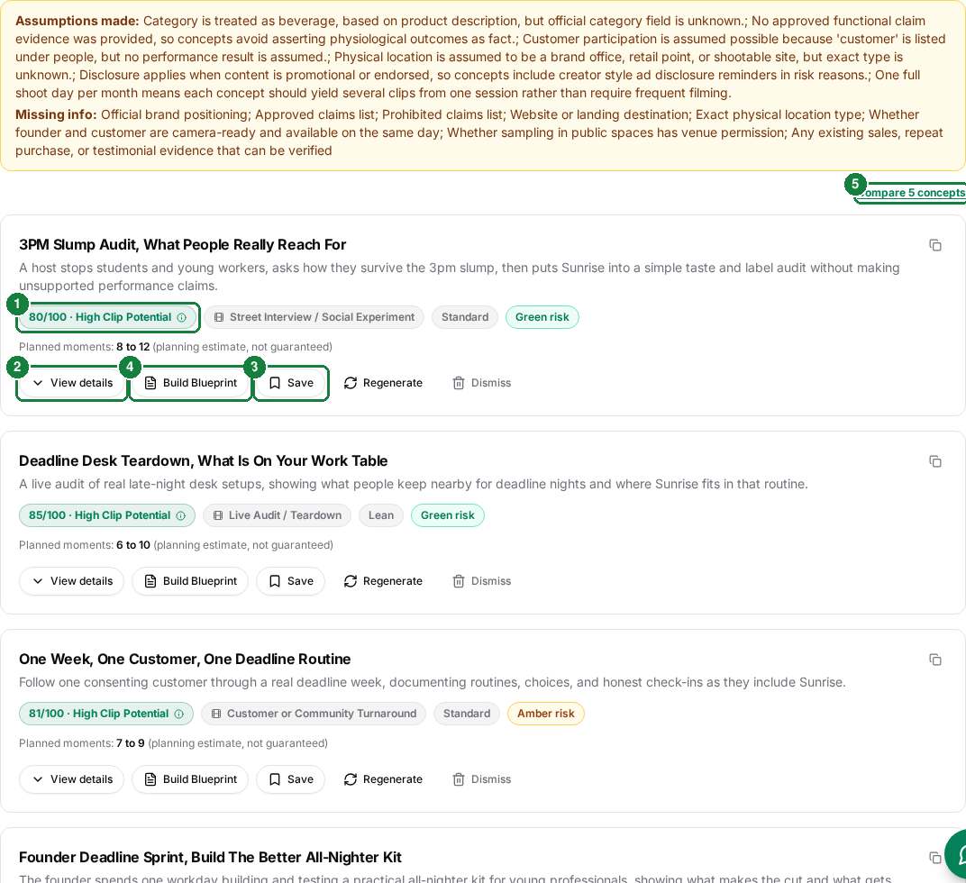Regenerate the 3PM Slump Audit concept
The width and height of the screenshot is (966, 883).
click(383, 383)
